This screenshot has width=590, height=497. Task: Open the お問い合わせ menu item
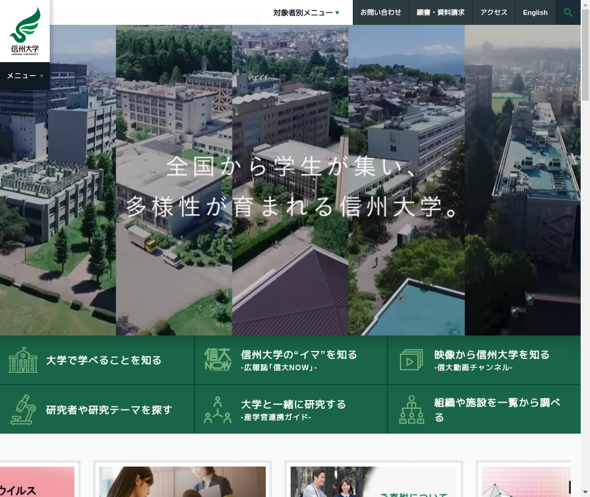[x=381, y=12]
